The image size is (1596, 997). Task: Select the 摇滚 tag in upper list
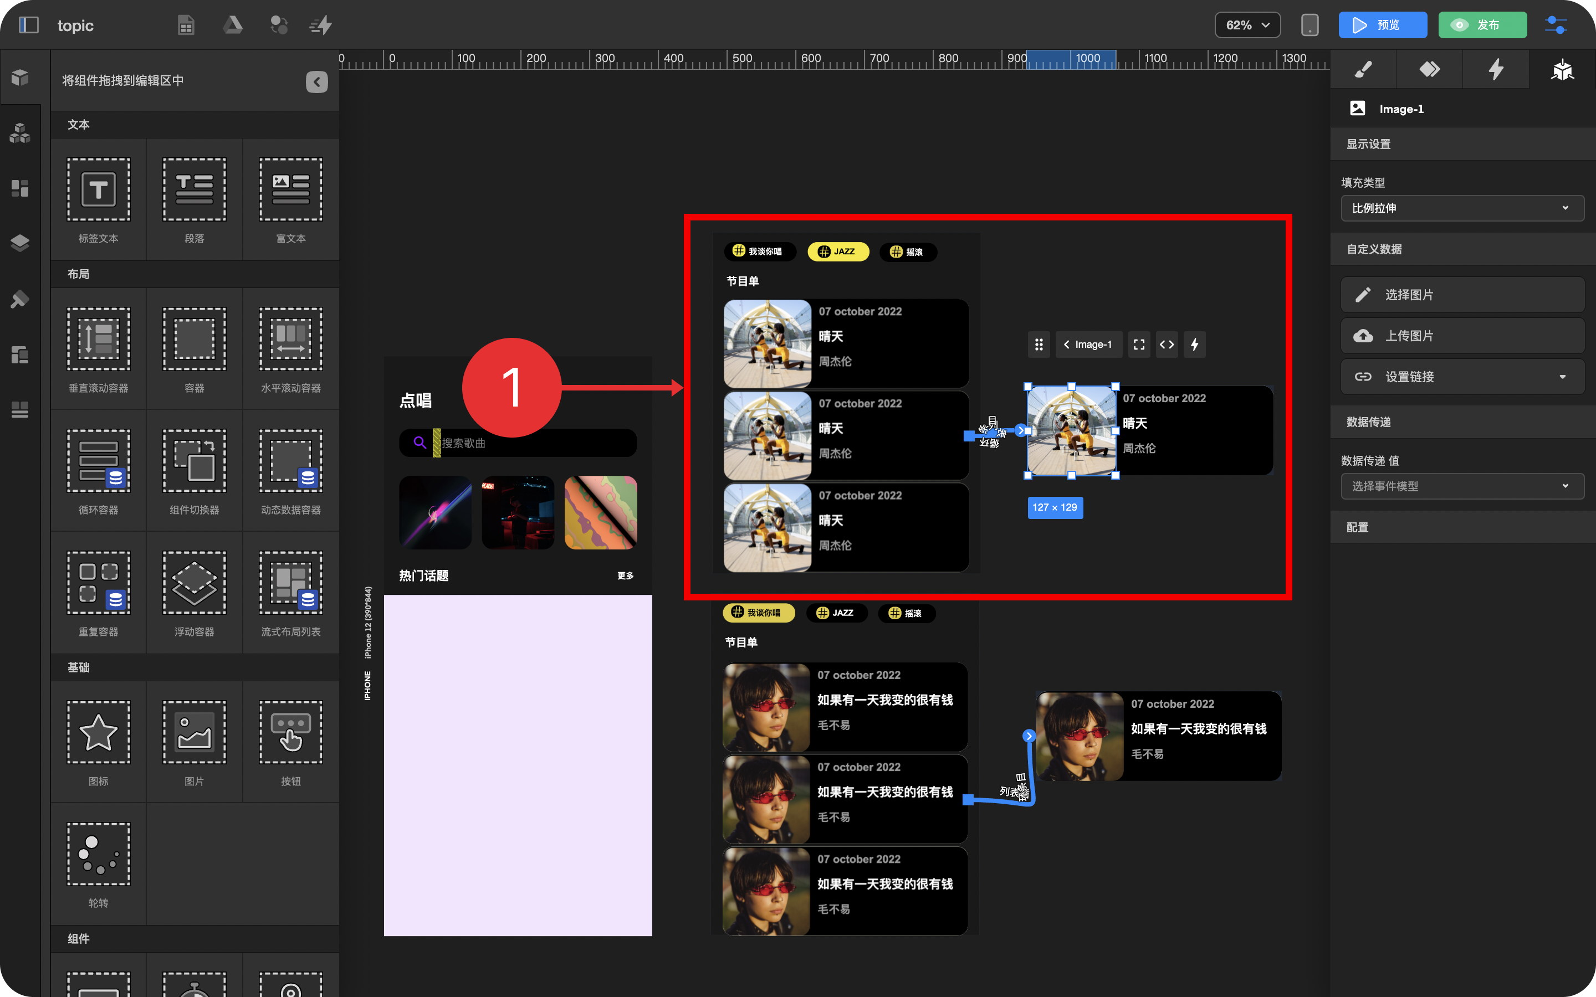(x=908, y=251)
